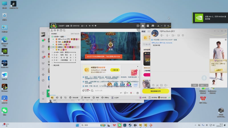The width and height of the screenshot is (228, 128).
Task: Click the channel house logo icon
Action: tap(54, 26)
